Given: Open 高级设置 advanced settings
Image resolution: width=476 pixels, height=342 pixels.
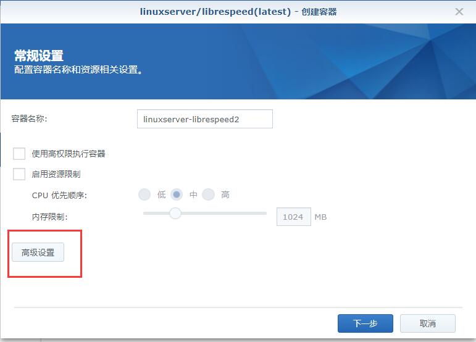Looking at the screenshot, I should coord(38,252).
